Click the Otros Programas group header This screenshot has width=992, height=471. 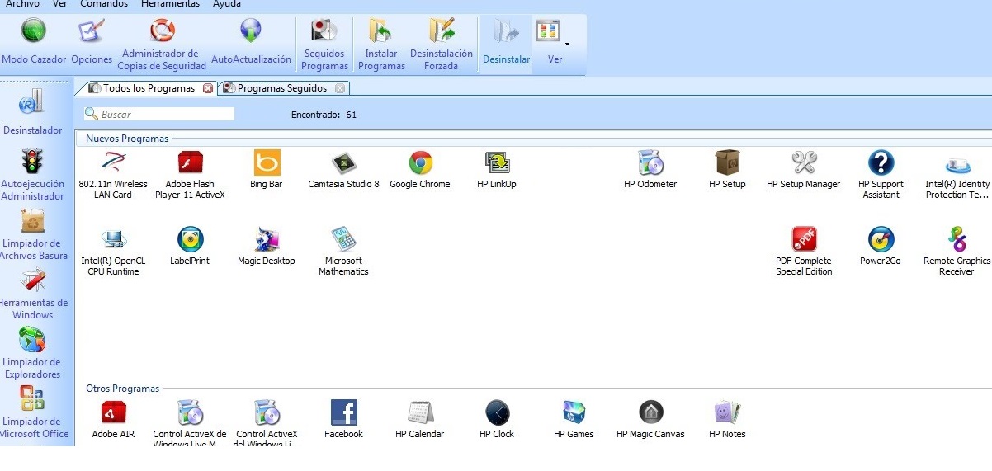click(x=123, y=389)
